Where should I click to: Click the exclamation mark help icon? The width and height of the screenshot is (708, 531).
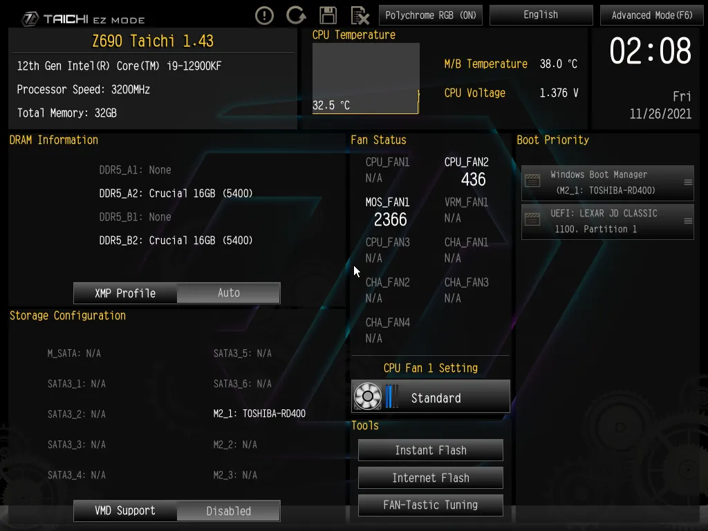tap(264, 16)
